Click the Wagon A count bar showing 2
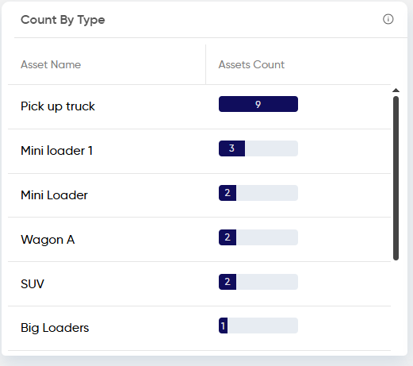The height and width of the screenshot is (366, 413). (258, 237)
